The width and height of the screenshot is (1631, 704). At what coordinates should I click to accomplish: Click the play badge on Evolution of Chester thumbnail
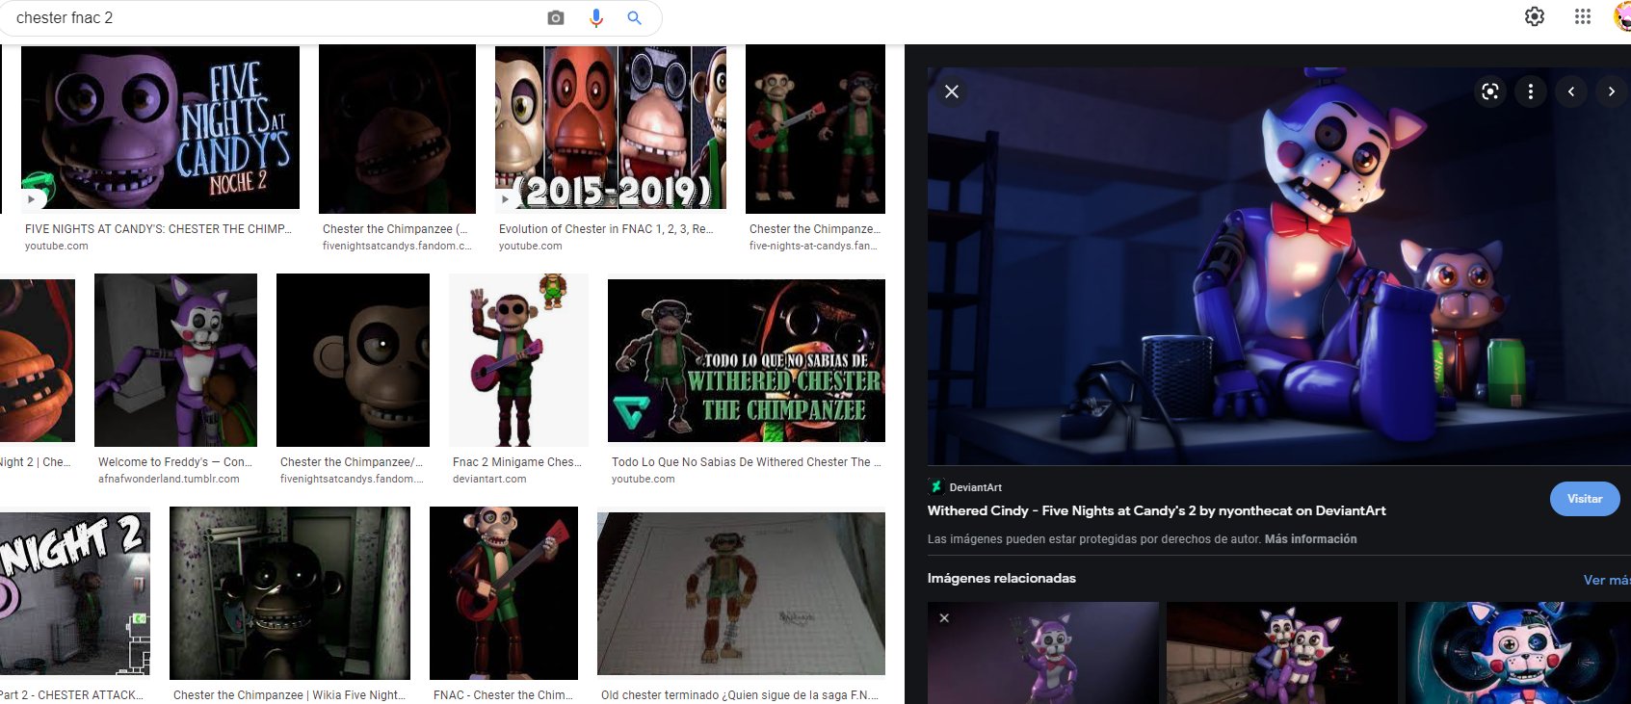point(505,199)
